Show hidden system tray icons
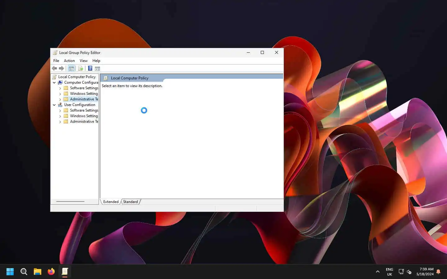Viewport: 447px width, 279px height. coord(378,272)
